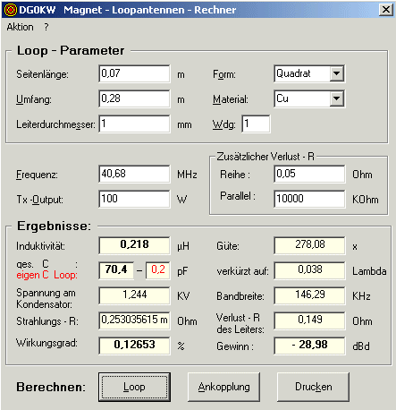Image resolution: width=396 pixels, height=410 pixels.
Task: Click the Umfang input field
Action: coord(134,98)
